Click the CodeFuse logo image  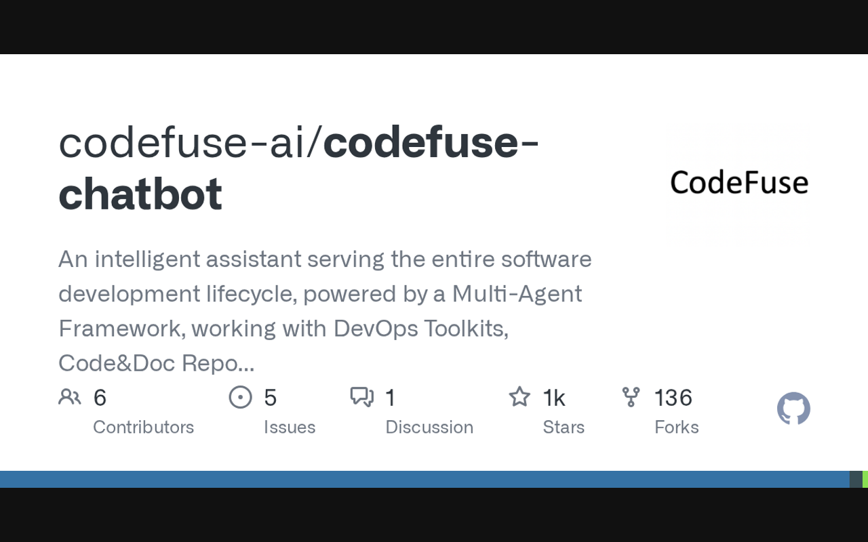tap(739, 182)
